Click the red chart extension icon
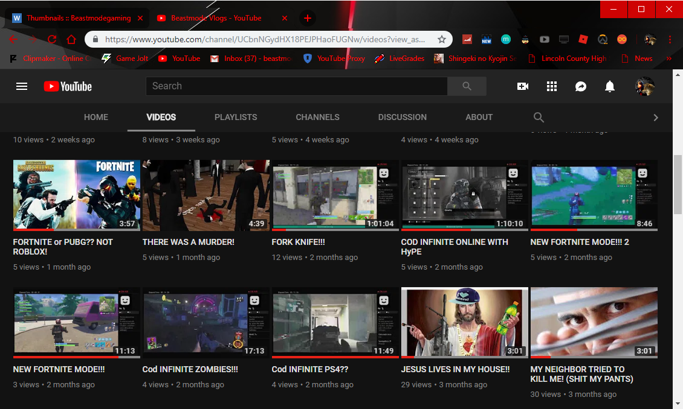683x409 pixels. [467, 40]
